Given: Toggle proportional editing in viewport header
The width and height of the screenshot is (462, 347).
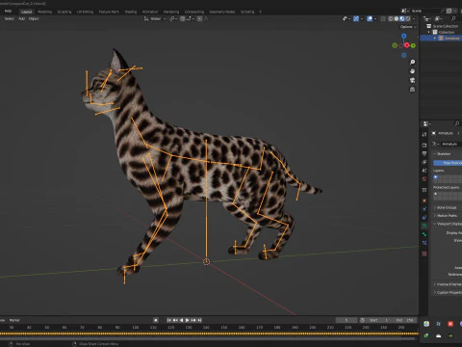Looking at the screenshot, I should (x=199, y=19).
